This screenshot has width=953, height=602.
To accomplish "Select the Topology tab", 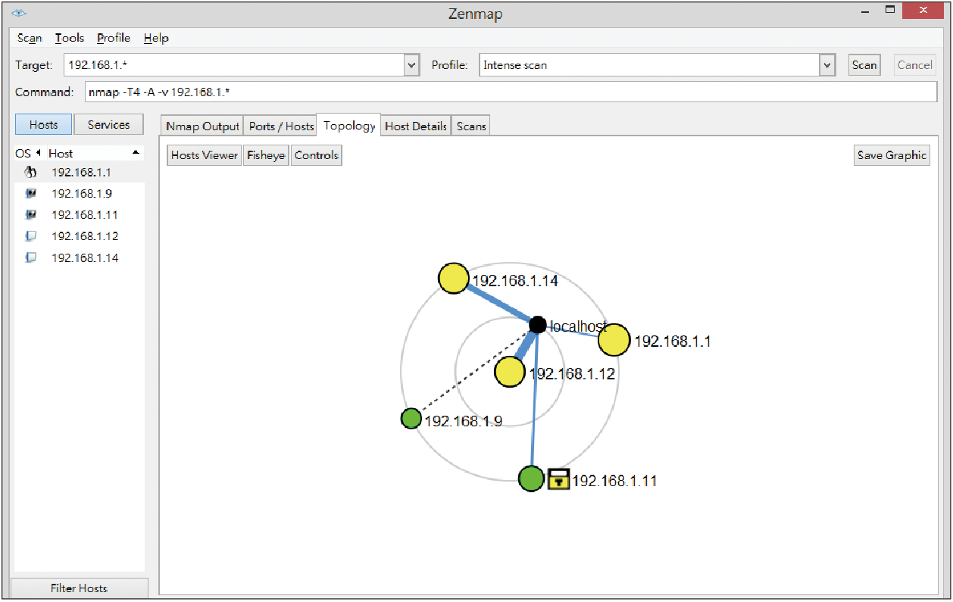I will pos(349,126).
